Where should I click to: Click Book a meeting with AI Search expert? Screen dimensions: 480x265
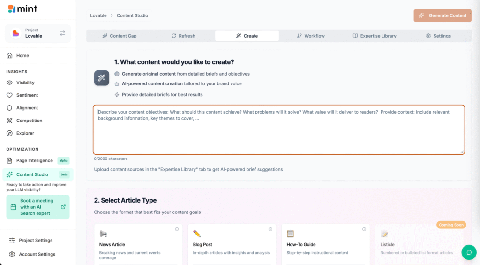[x=38, y=207]
